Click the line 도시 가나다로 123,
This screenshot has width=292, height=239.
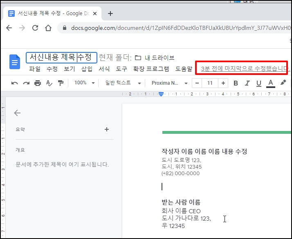(186, 218)
